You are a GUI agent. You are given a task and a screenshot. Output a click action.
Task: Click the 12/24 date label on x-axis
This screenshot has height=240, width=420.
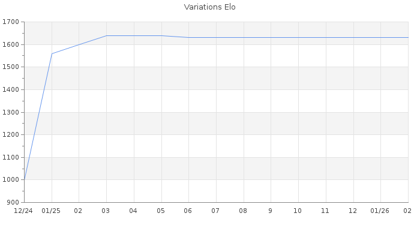(x=23, y=211)
